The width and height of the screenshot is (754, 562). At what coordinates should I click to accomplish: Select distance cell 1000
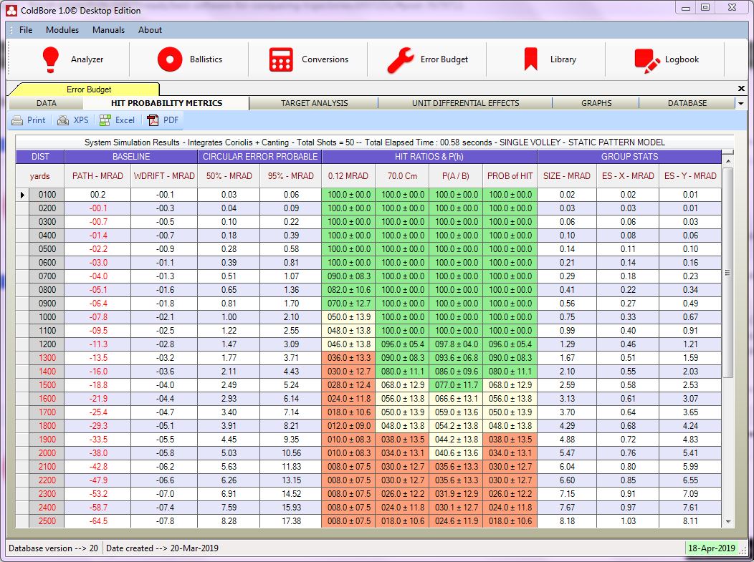pos(47,317)
